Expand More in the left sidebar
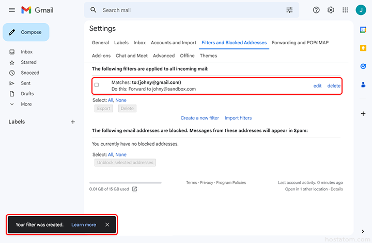The width and height of the screenshot is (372, 243). pyautogui.click(x=26, y=104)
